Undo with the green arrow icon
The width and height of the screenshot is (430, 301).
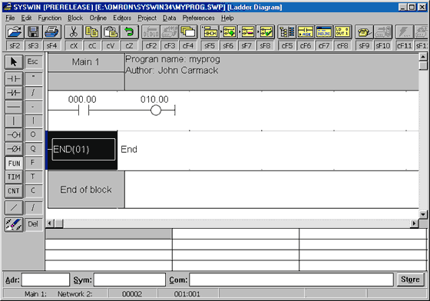[129, 32]
